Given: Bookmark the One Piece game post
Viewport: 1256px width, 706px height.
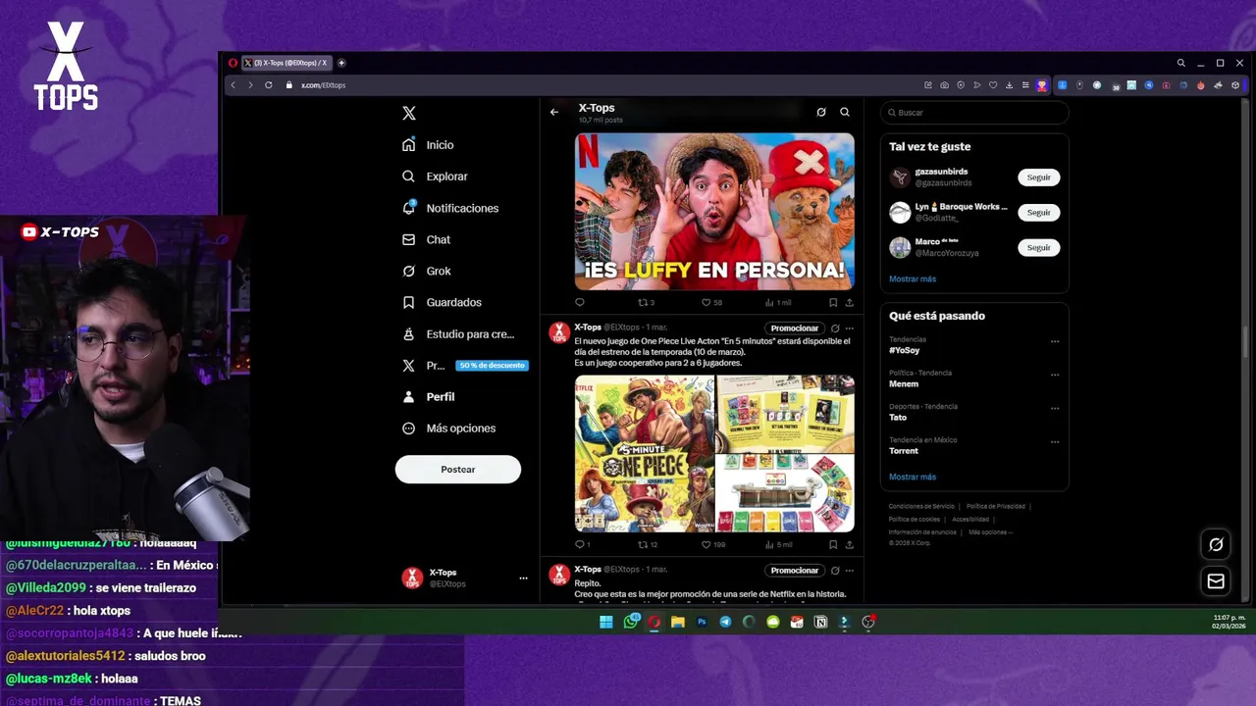Looking at the screenshot, I should point(833,544).
